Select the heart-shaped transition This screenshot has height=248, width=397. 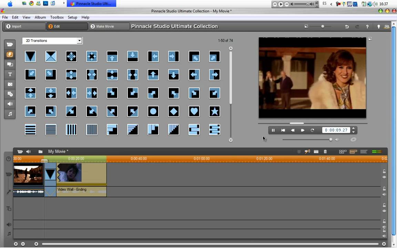tap(194, 111)
